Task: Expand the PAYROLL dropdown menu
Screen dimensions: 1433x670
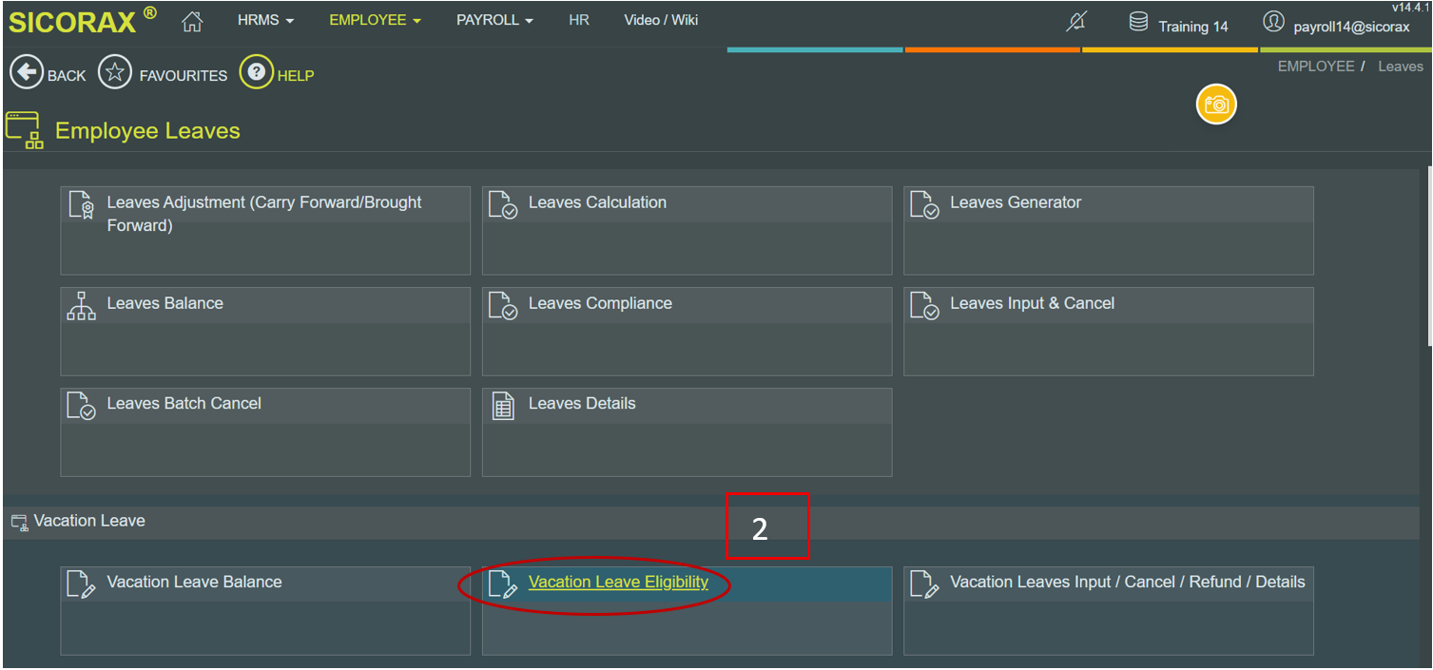Action: point(494,20)
